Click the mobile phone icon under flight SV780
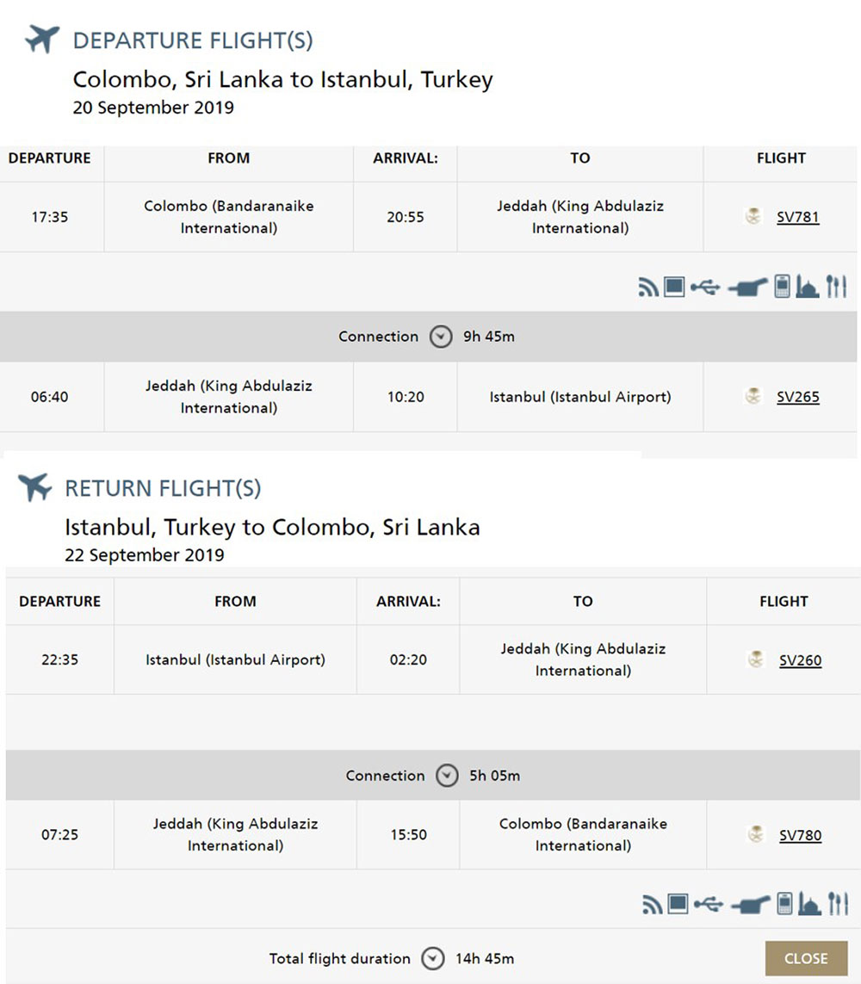The width and height of the screenshot is (861, 984). point(784,903)
